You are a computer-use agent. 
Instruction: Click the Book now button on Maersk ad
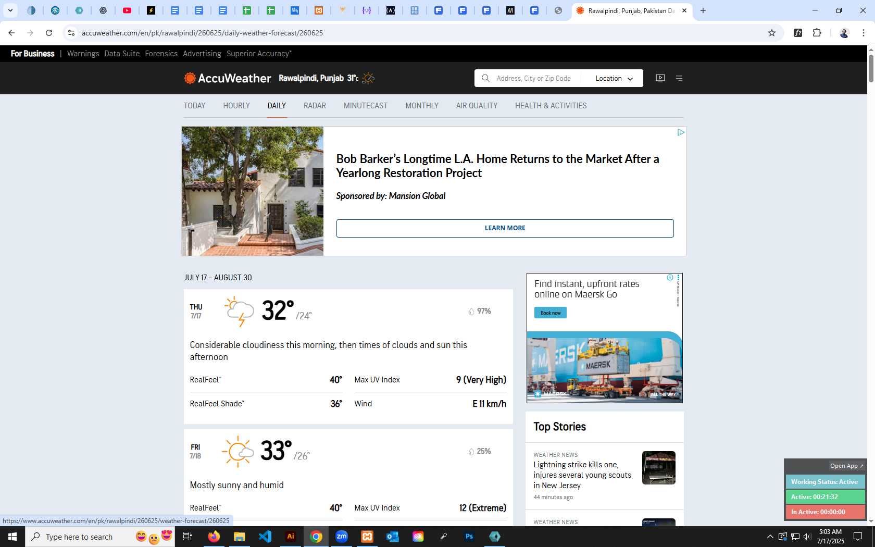coord(550,313)
